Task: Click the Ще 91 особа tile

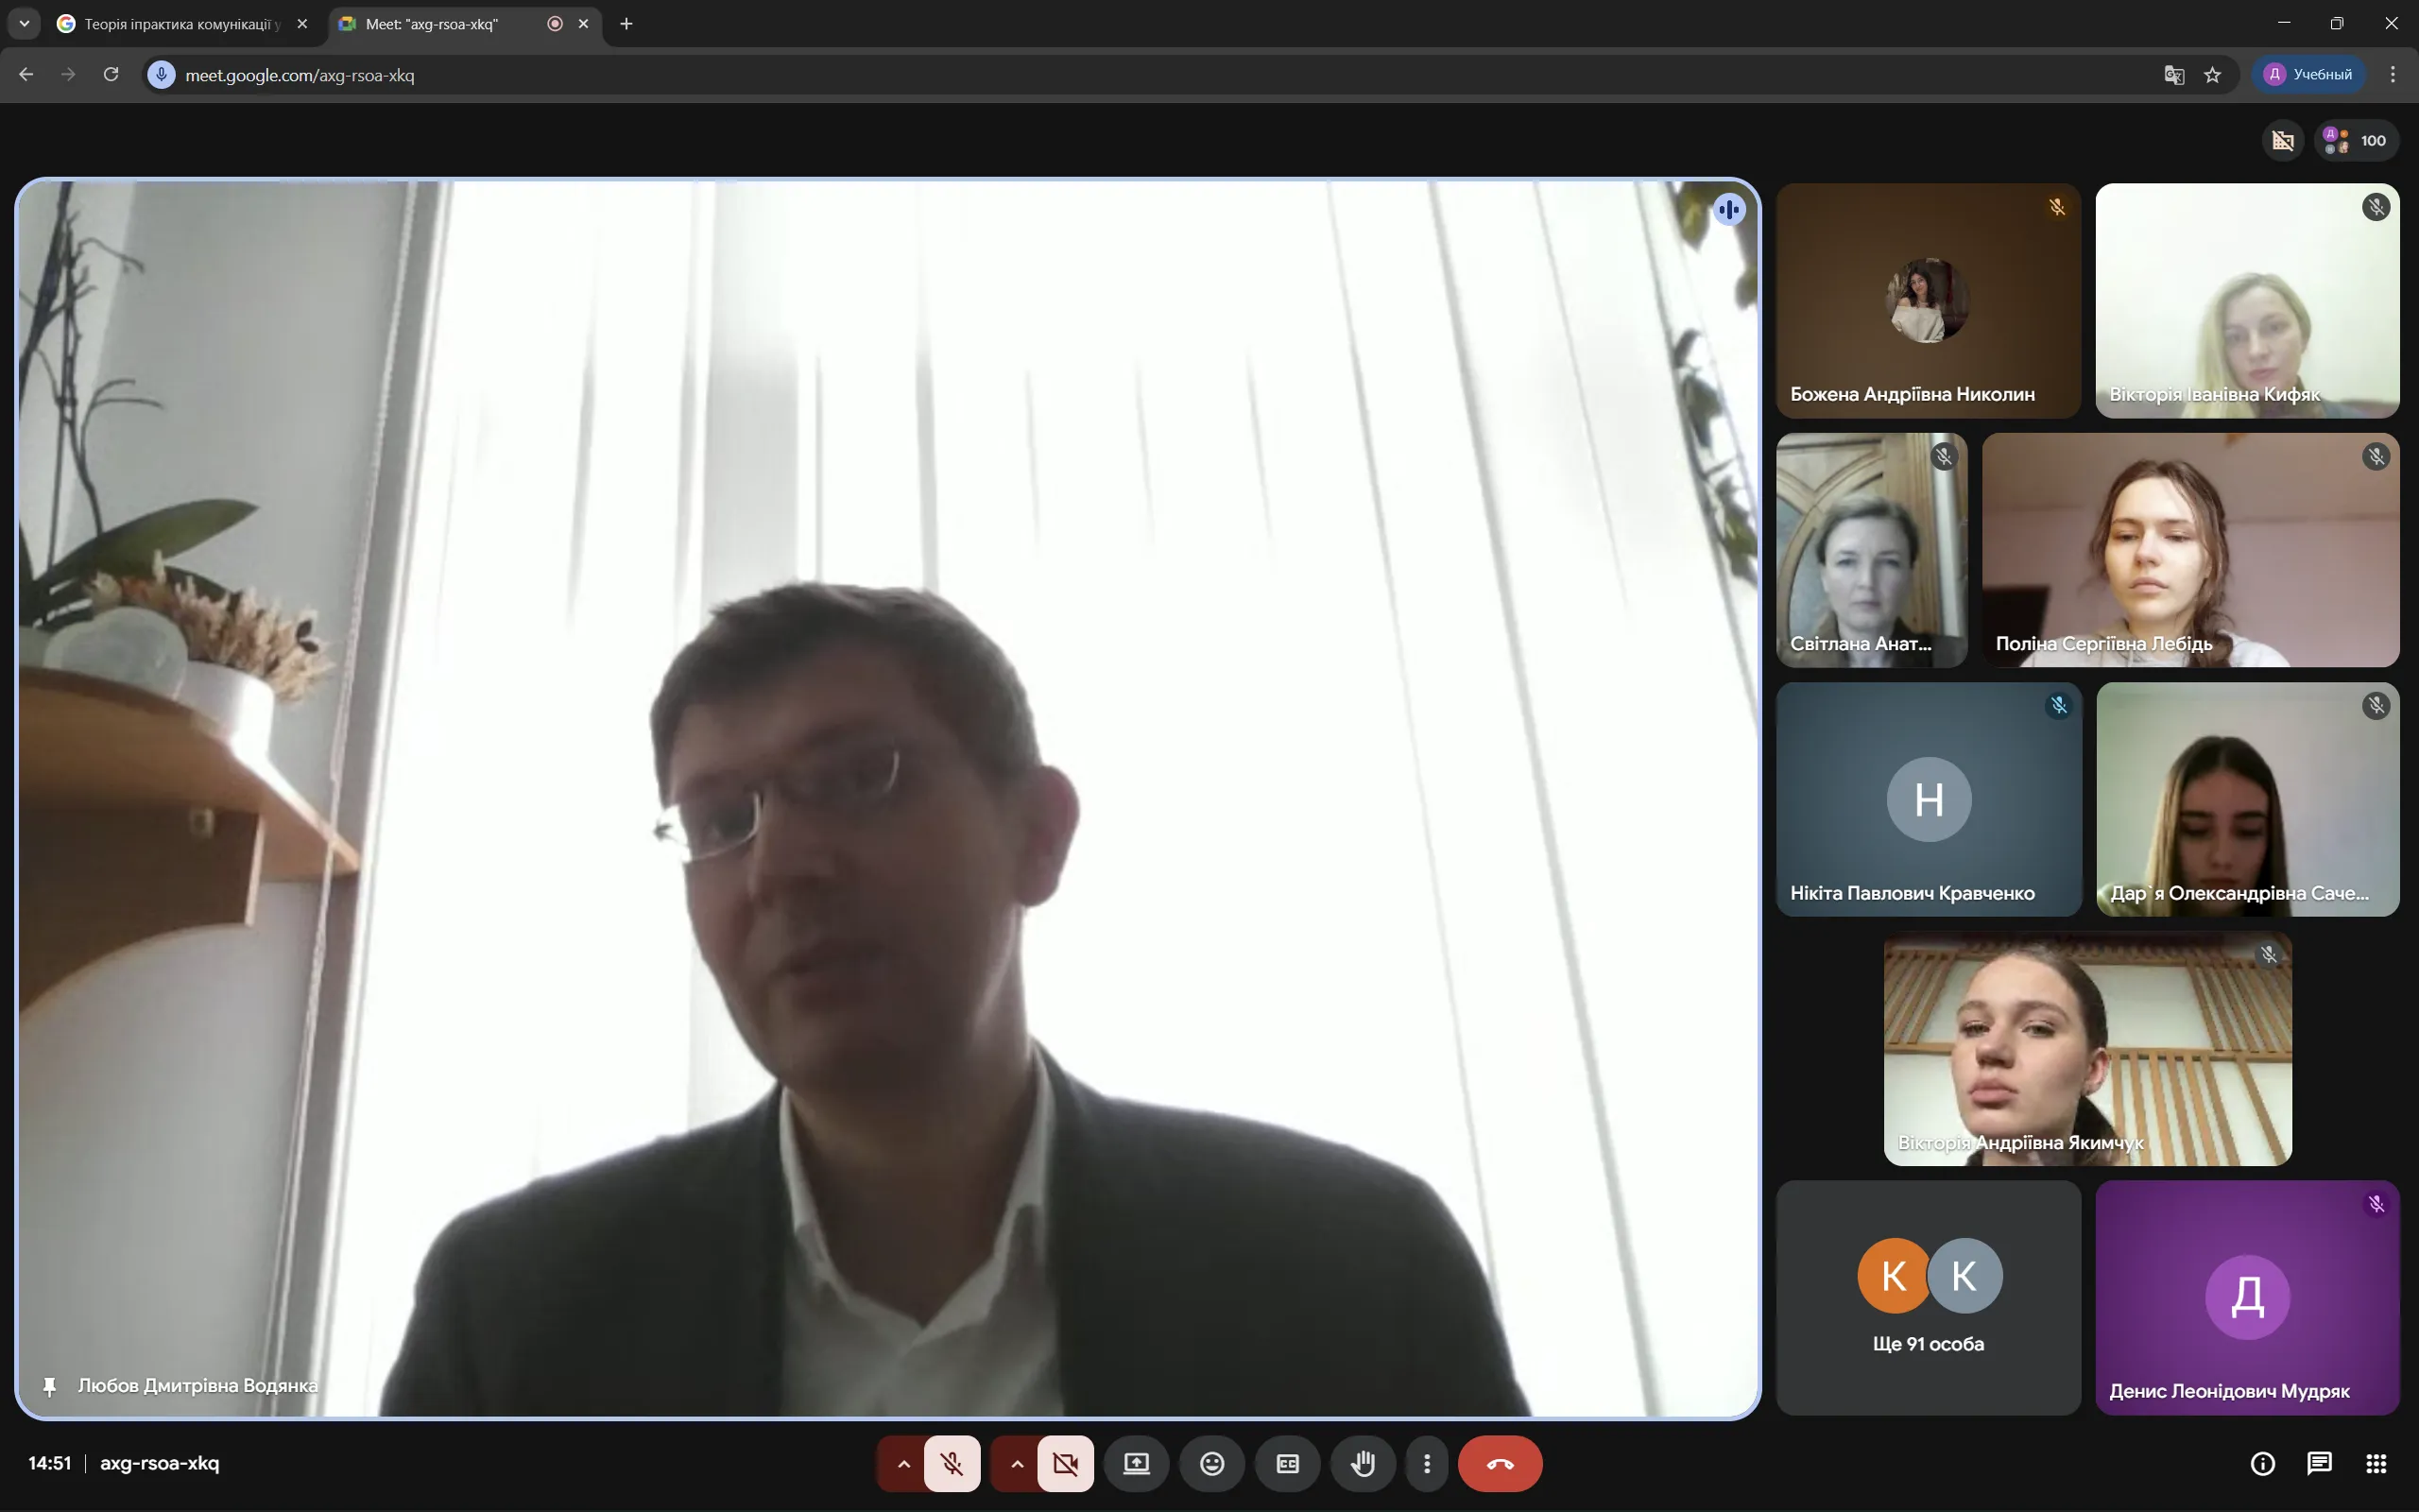Action: 1928,1297
